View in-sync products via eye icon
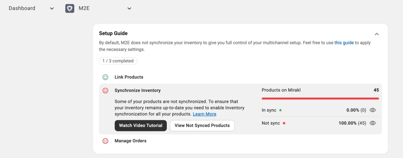This screenshot has height=158, width=403. [373, 110]
